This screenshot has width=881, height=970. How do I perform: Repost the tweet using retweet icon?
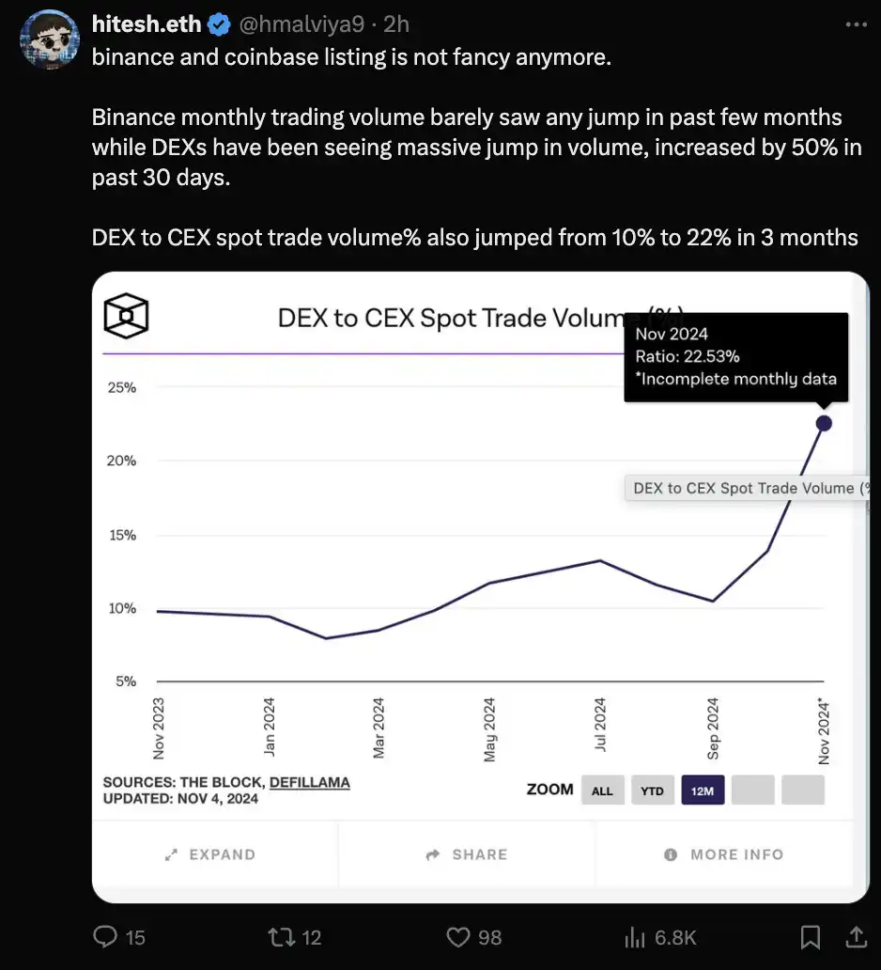coord(281,936)
